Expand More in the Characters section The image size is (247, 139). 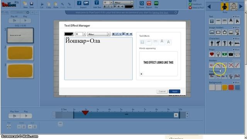236,39
